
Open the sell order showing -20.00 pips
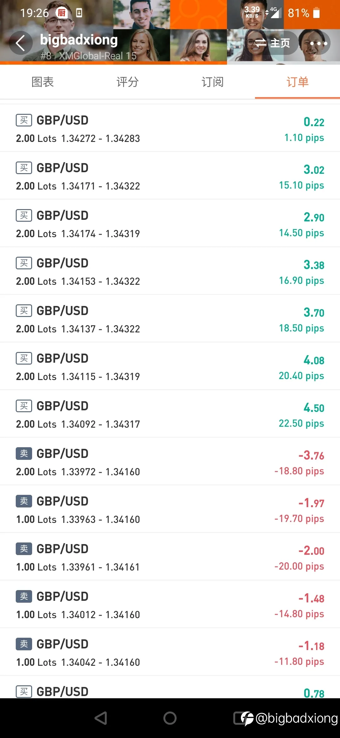pos(170,557)
